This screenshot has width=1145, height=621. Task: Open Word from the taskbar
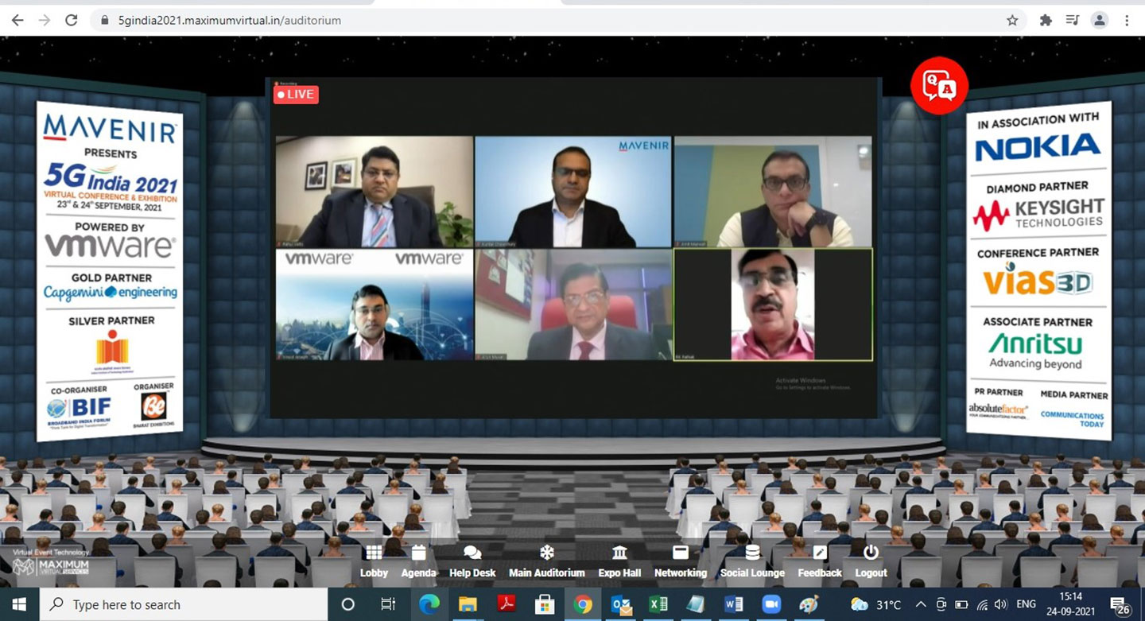[733, 604]
